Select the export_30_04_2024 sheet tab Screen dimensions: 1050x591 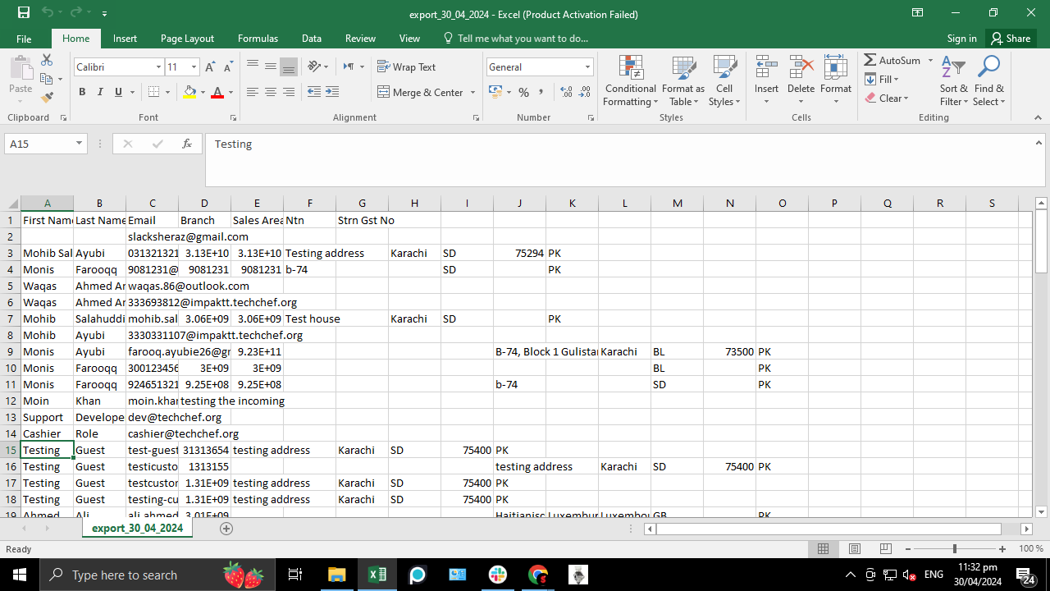coord(137,529)
